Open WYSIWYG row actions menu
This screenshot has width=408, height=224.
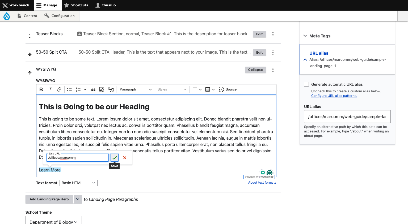pyautogui.click(x=273, y=70)
